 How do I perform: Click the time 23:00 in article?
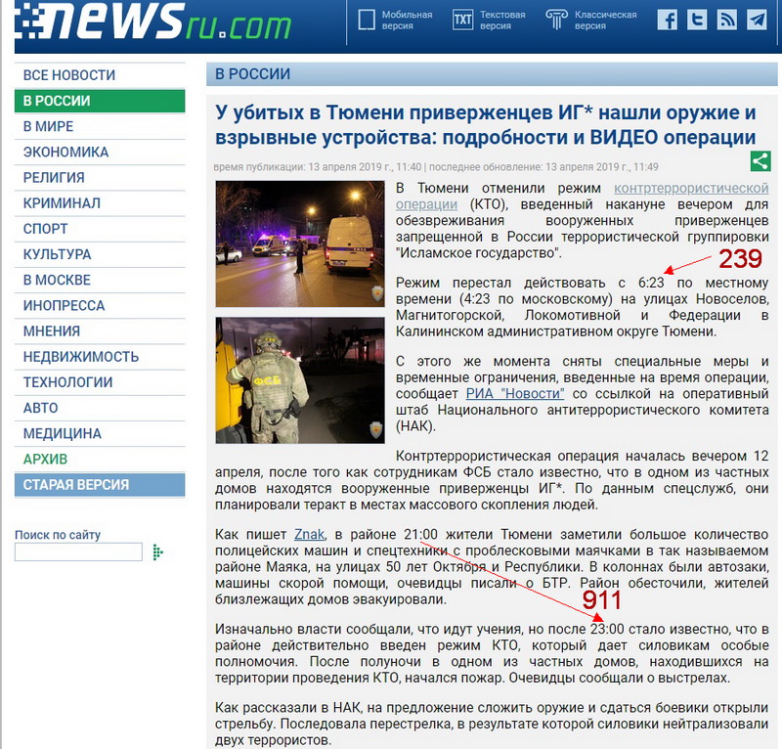(607, 630)
